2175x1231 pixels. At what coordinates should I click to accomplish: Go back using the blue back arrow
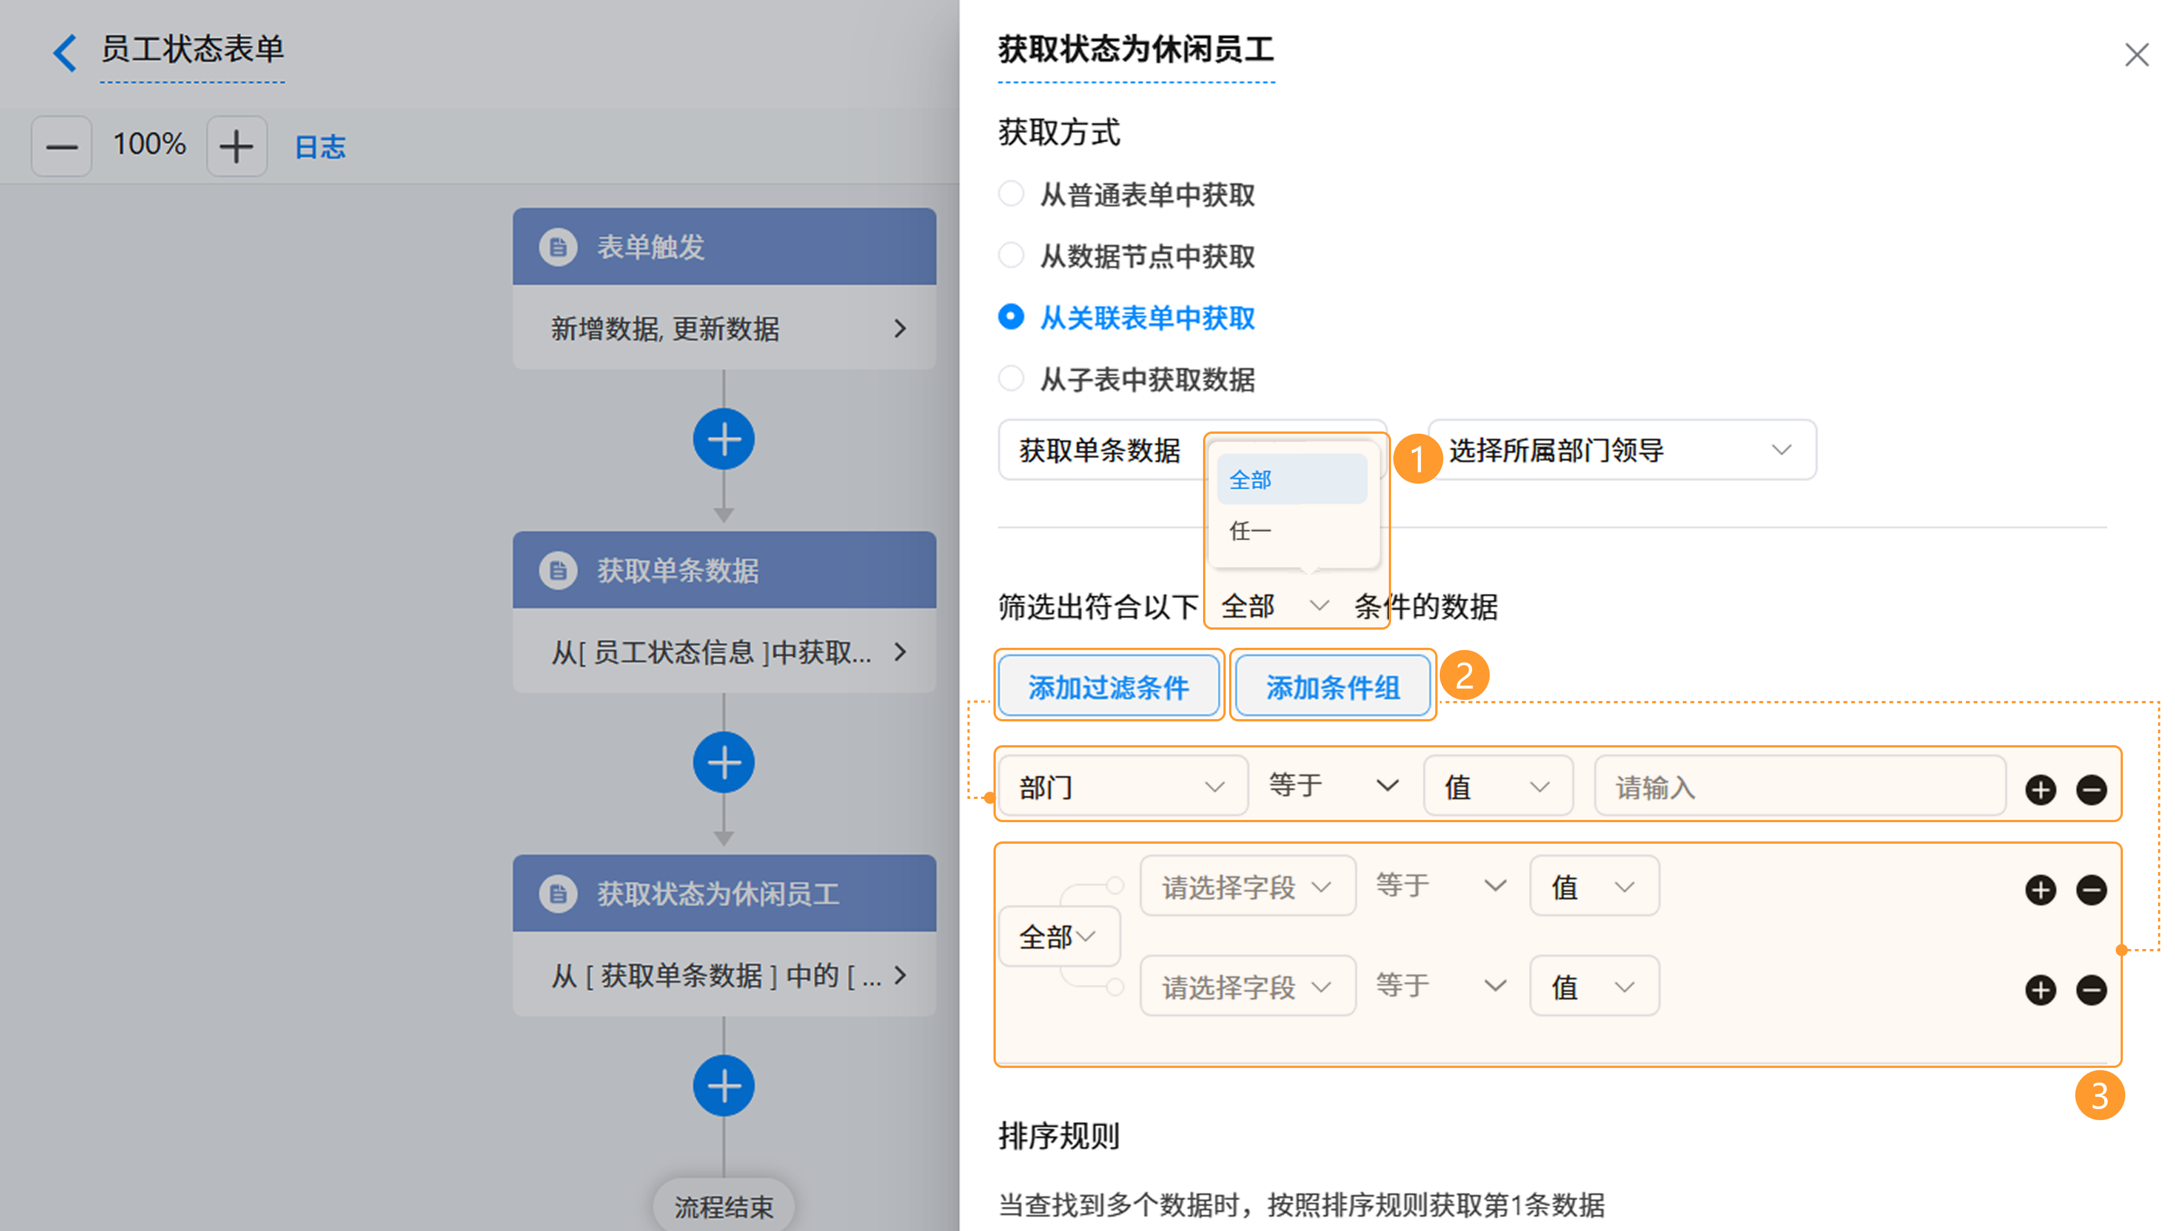(65, 53)
